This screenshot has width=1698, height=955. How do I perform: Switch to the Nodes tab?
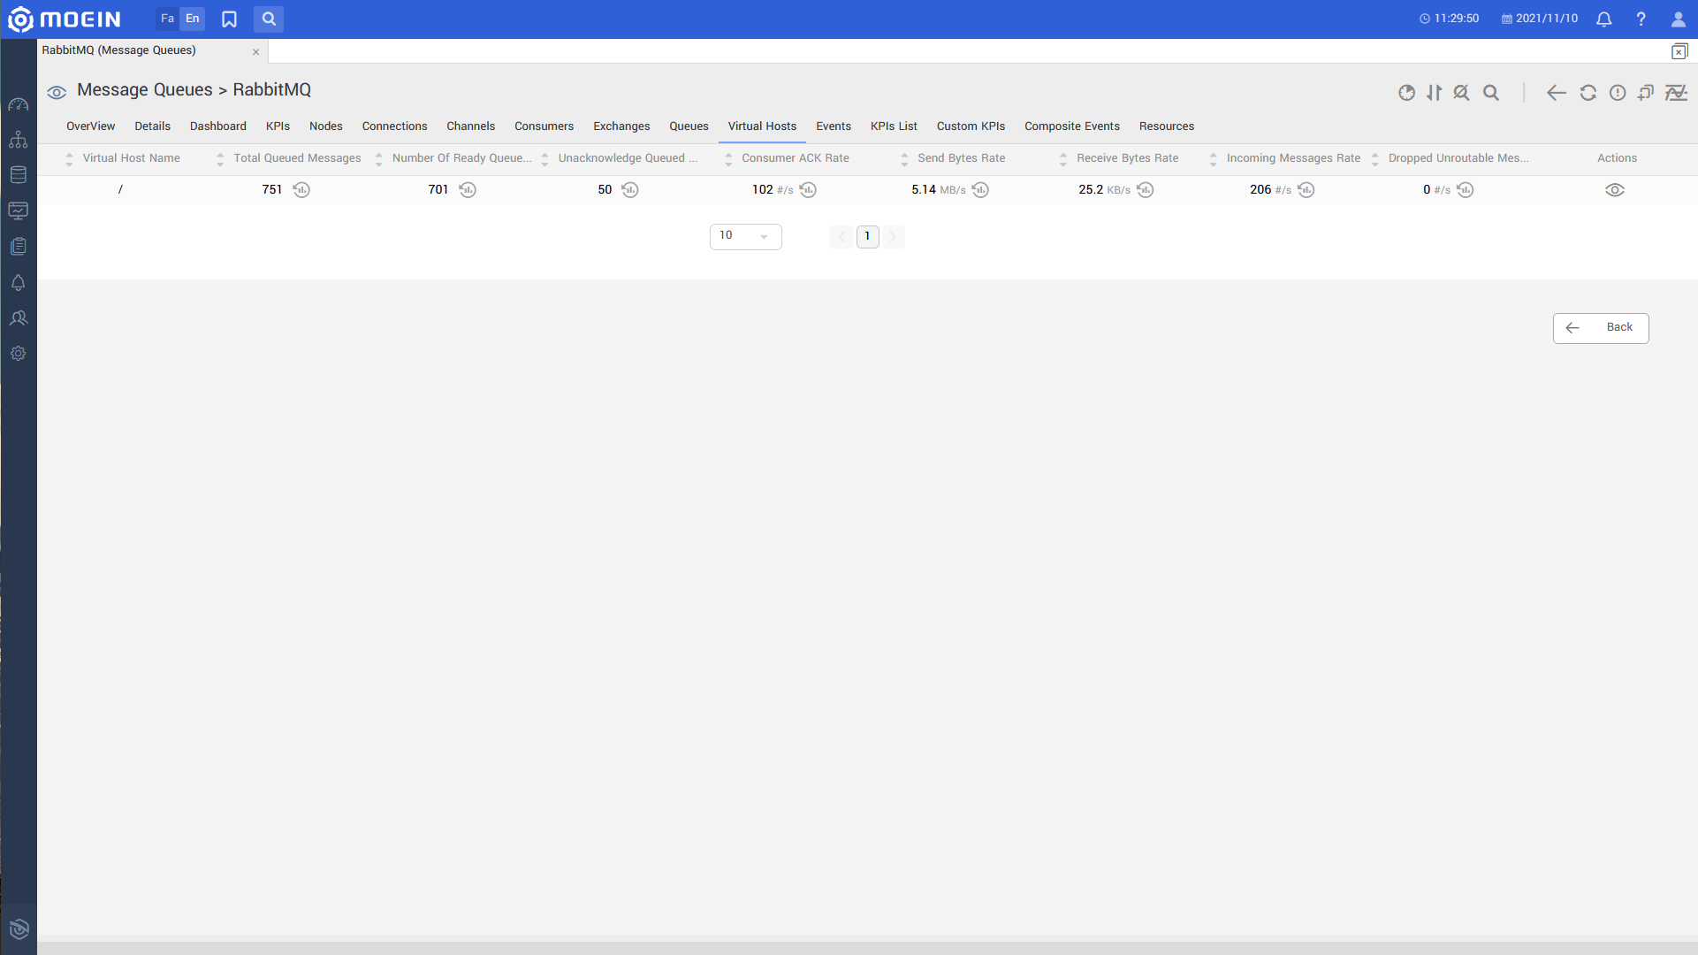click(325, 126)
